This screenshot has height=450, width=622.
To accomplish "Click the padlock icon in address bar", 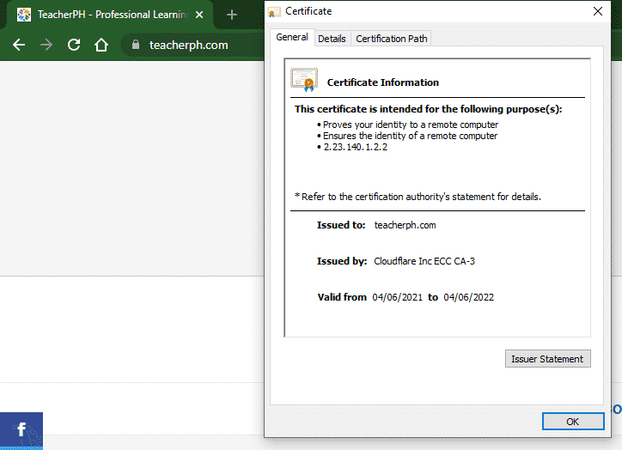I will [x=136, y=45].
